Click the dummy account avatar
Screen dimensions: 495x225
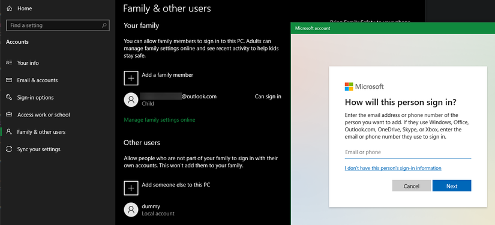[x=131, y=209]
